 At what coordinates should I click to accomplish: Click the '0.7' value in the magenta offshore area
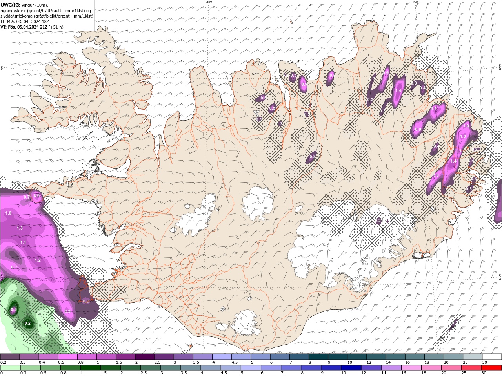click(x=14, y=267)
